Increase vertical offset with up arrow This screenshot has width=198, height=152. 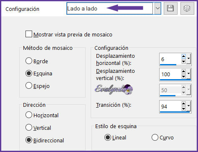184,72
